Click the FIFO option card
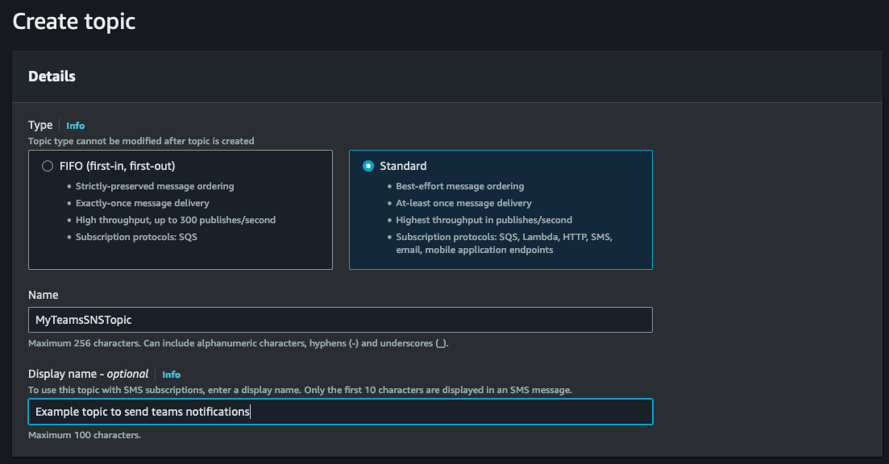 click(x=181, y=209)
